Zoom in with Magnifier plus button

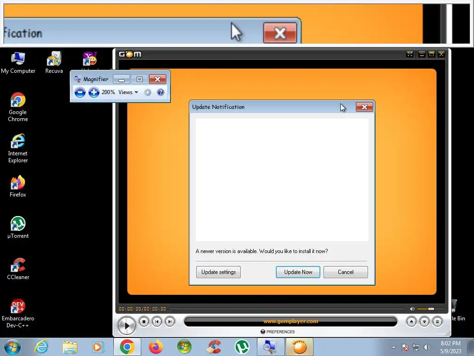(x=94, y=92)
